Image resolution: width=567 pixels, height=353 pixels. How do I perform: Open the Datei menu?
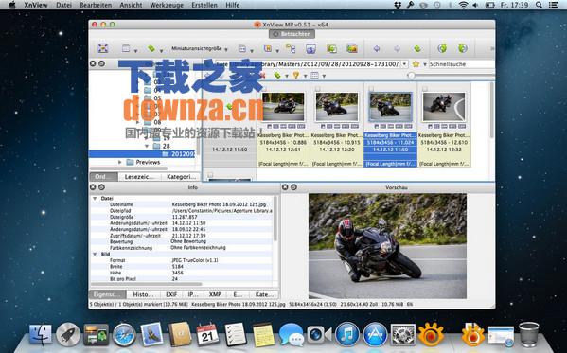(63, 5)
